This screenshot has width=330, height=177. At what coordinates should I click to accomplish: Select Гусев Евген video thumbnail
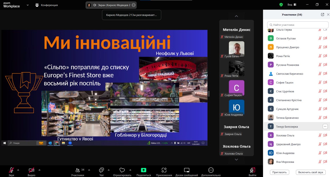click(x=236, y=49)
